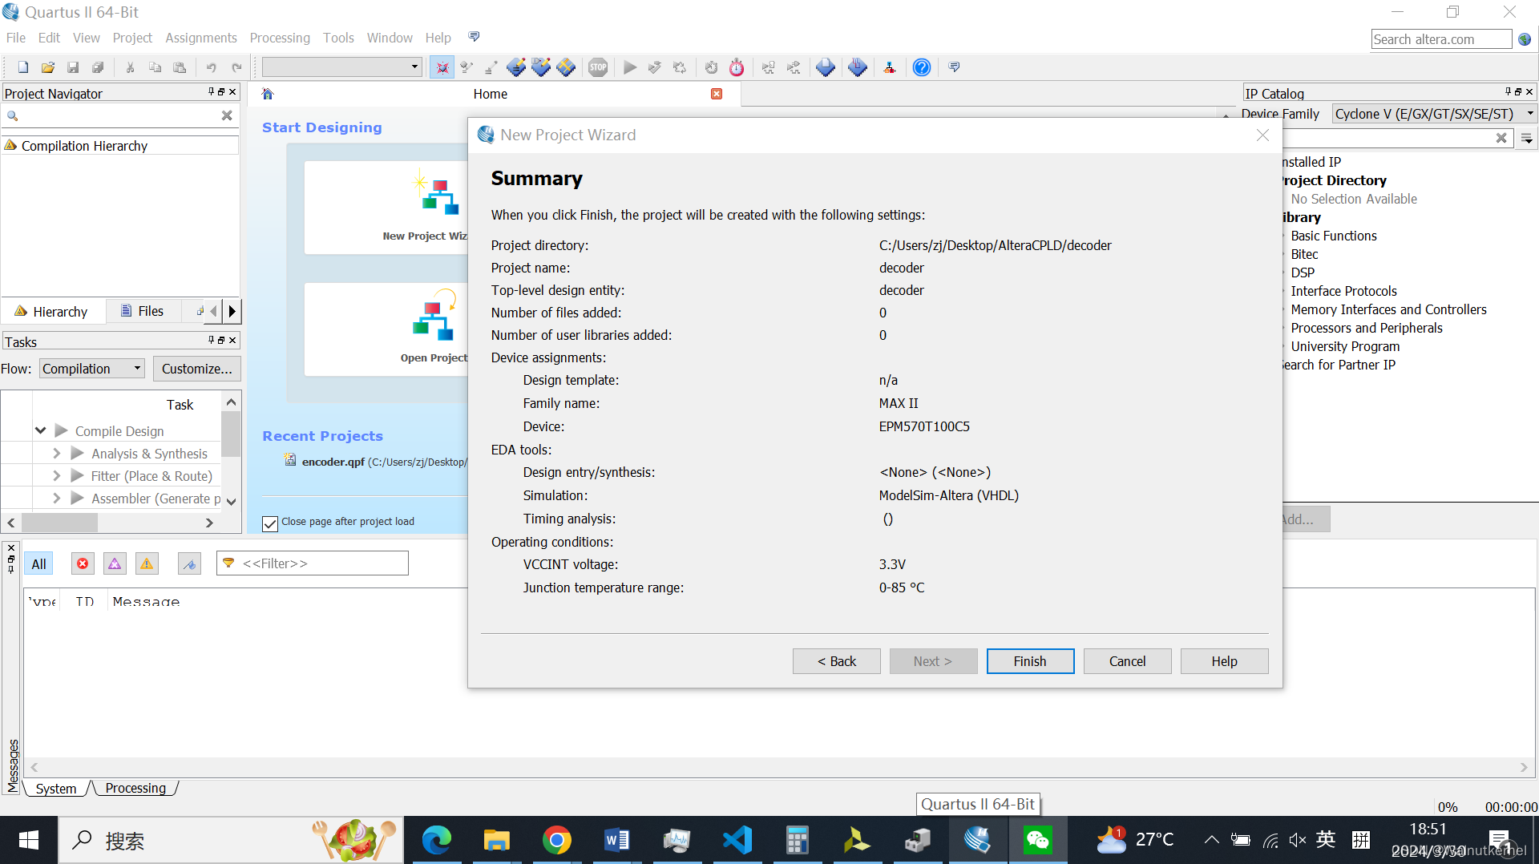Collapse the Compile Design task

click(x=40, y=430)
